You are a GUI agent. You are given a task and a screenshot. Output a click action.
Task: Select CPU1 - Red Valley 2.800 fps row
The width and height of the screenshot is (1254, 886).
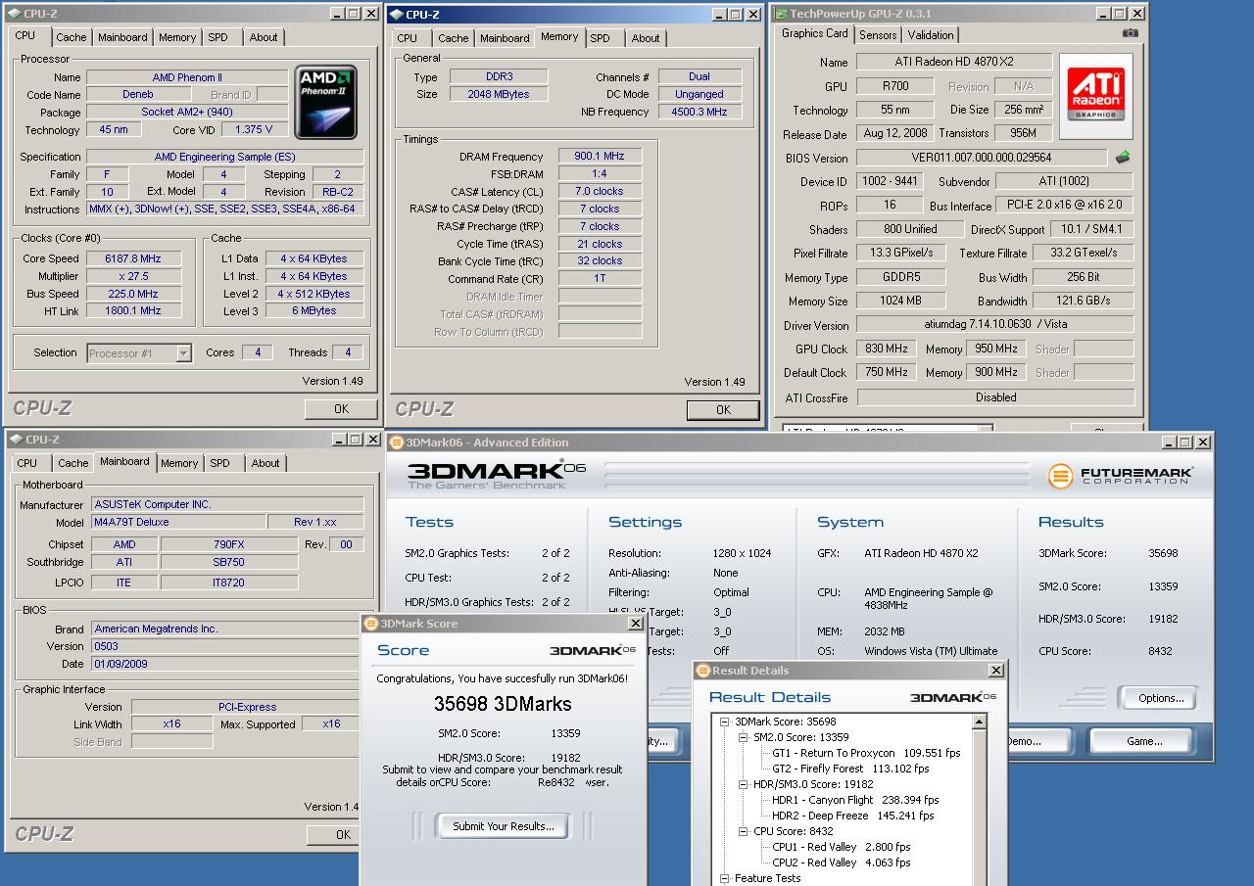tap(841, 847)
